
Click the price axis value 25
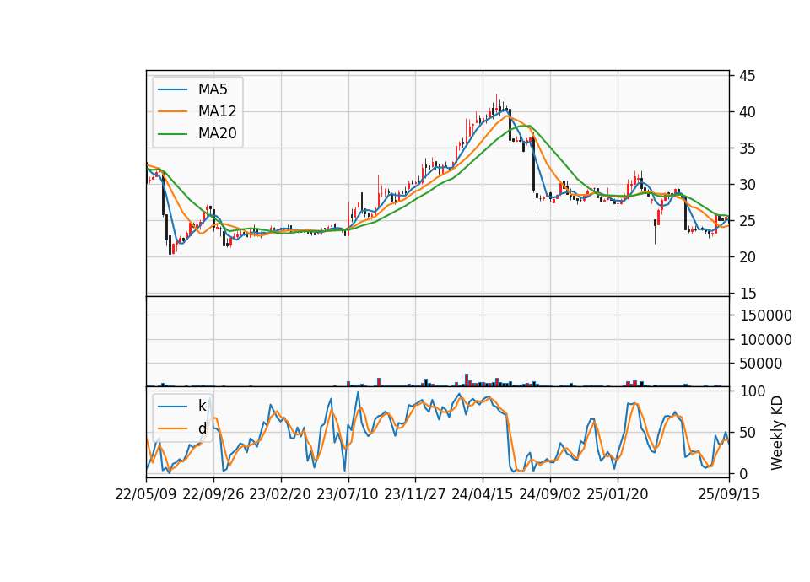(747, 221)
